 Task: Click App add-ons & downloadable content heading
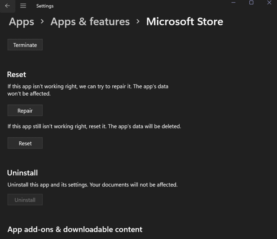(x=75, y=230)
